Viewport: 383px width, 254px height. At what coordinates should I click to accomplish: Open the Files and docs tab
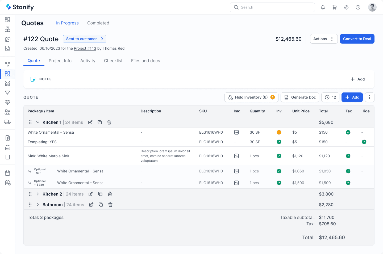click(145, 61)
